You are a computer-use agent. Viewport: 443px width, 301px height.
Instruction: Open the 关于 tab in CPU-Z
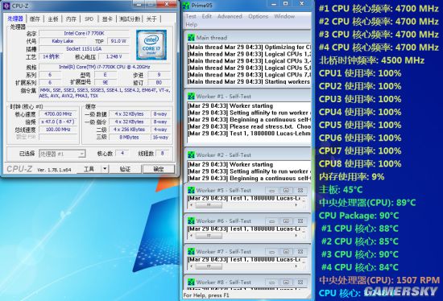(151, 19)
